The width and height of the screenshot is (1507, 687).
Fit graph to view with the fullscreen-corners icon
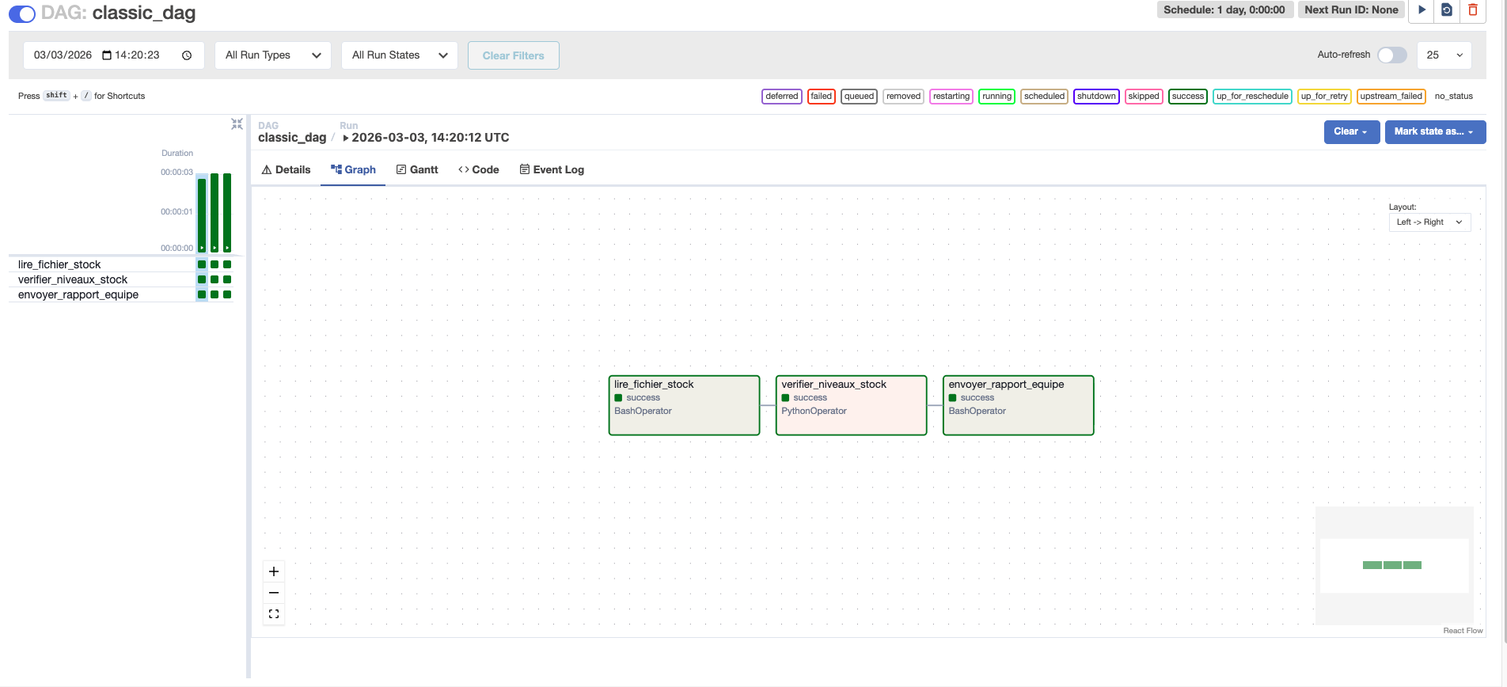(274, 614)
